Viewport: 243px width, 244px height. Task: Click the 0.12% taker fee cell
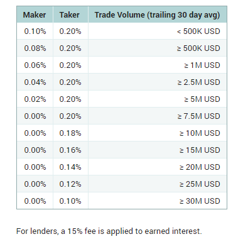pos(70,184)
